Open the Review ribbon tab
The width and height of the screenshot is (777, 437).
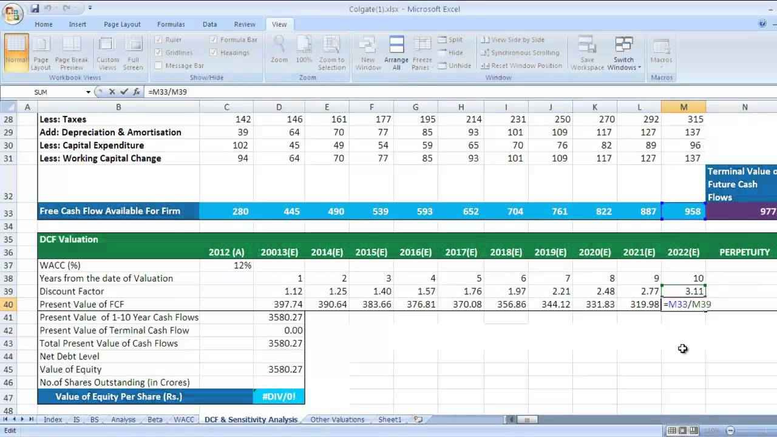pyautogui.click(x=245, y=24)
